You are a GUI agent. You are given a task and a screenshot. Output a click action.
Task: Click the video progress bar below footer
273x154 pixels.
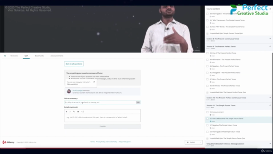point(102,148)
